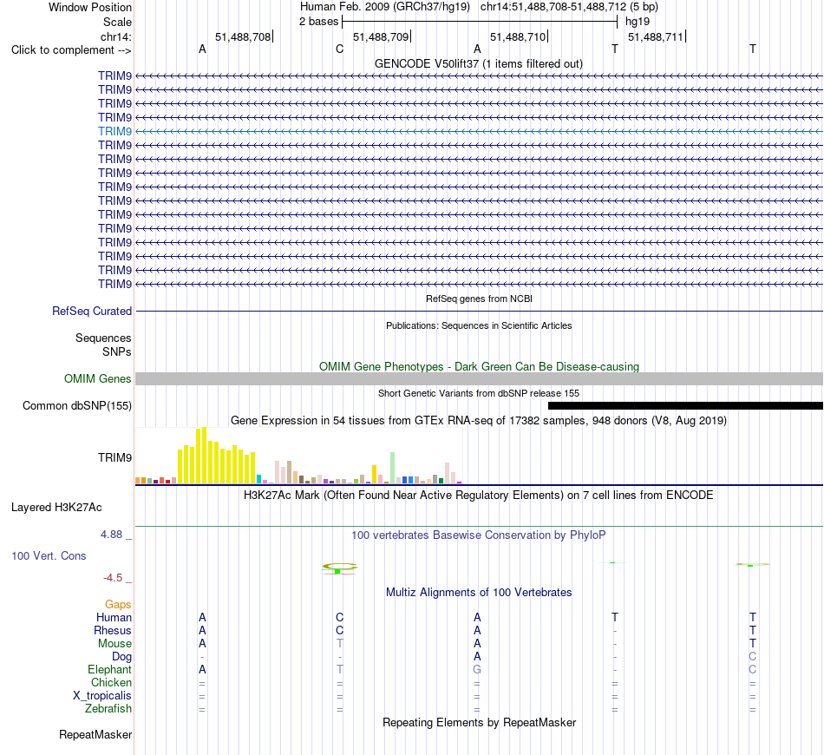Click the Sequences SNPs track label
This screenshot has width=824, height=755.
tap(103, 345)
